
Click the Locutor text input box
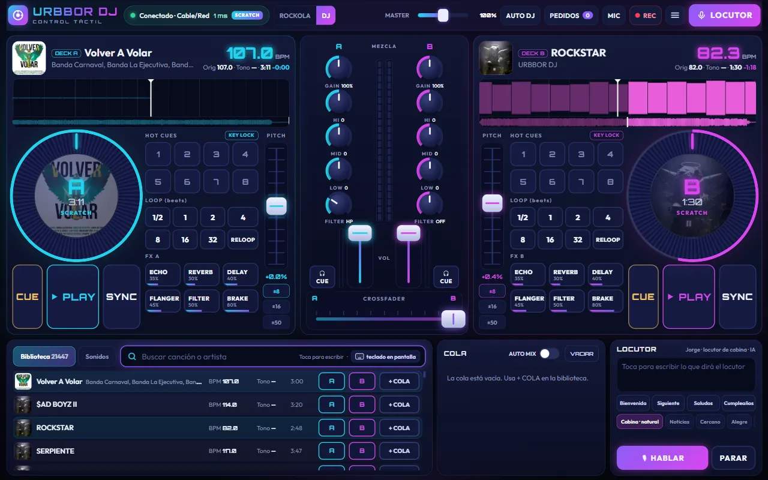[x=686, y=375]
